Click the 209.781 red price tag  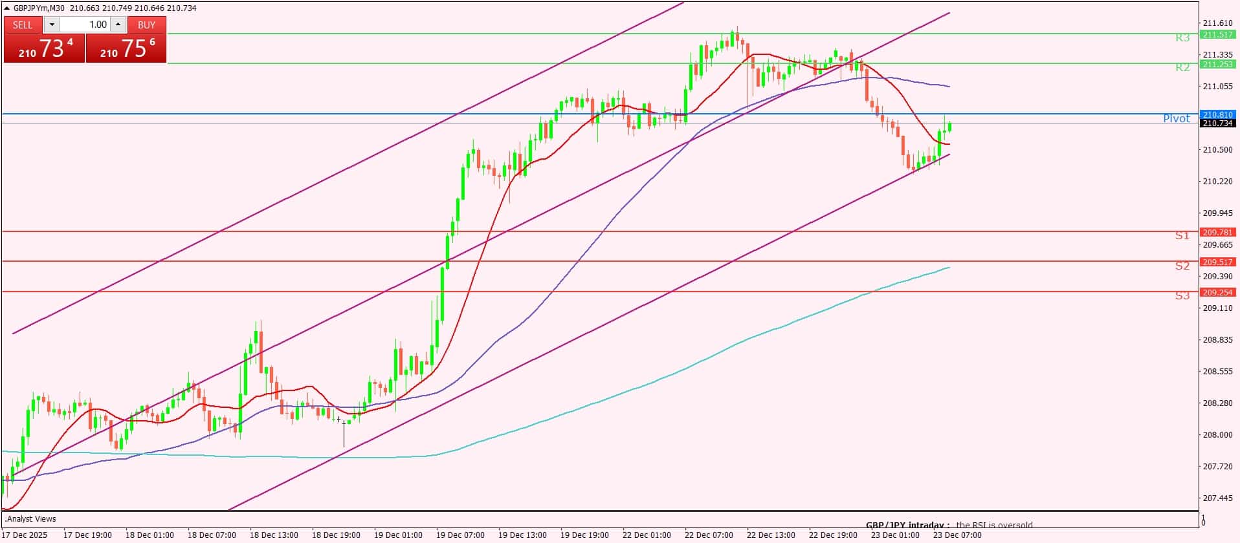1217,232
